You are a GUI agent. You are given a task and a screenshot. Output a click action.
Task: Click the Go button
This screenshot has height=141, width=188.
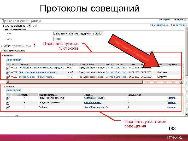coord(34,26)
